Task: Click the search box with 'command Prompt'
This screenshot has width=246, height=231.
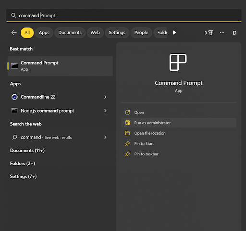Action: coord(124,15)
